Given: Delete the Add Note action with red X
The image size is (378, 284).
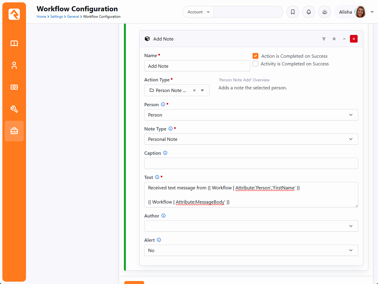Looking at the screenshot, I should click(x=354, y=39).
